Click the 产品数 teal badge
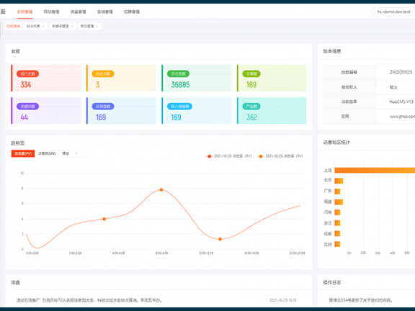Viewport: 415px width, 311px height. [251, 107]
